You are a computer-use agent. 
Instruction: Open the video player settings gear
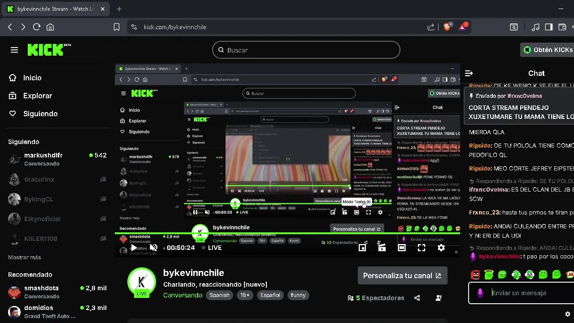(441, 248)
